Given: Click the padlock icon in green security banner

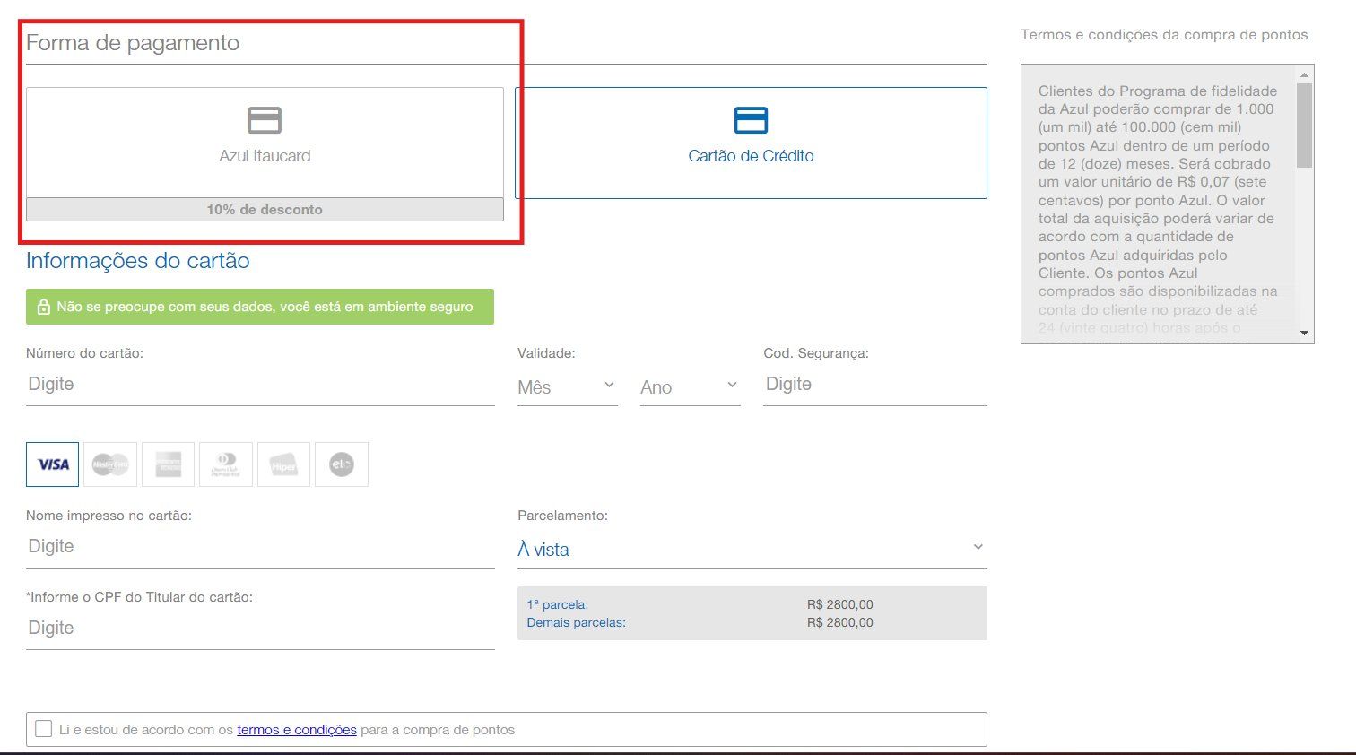Looking at the screenshot, I should click(43, 307).
